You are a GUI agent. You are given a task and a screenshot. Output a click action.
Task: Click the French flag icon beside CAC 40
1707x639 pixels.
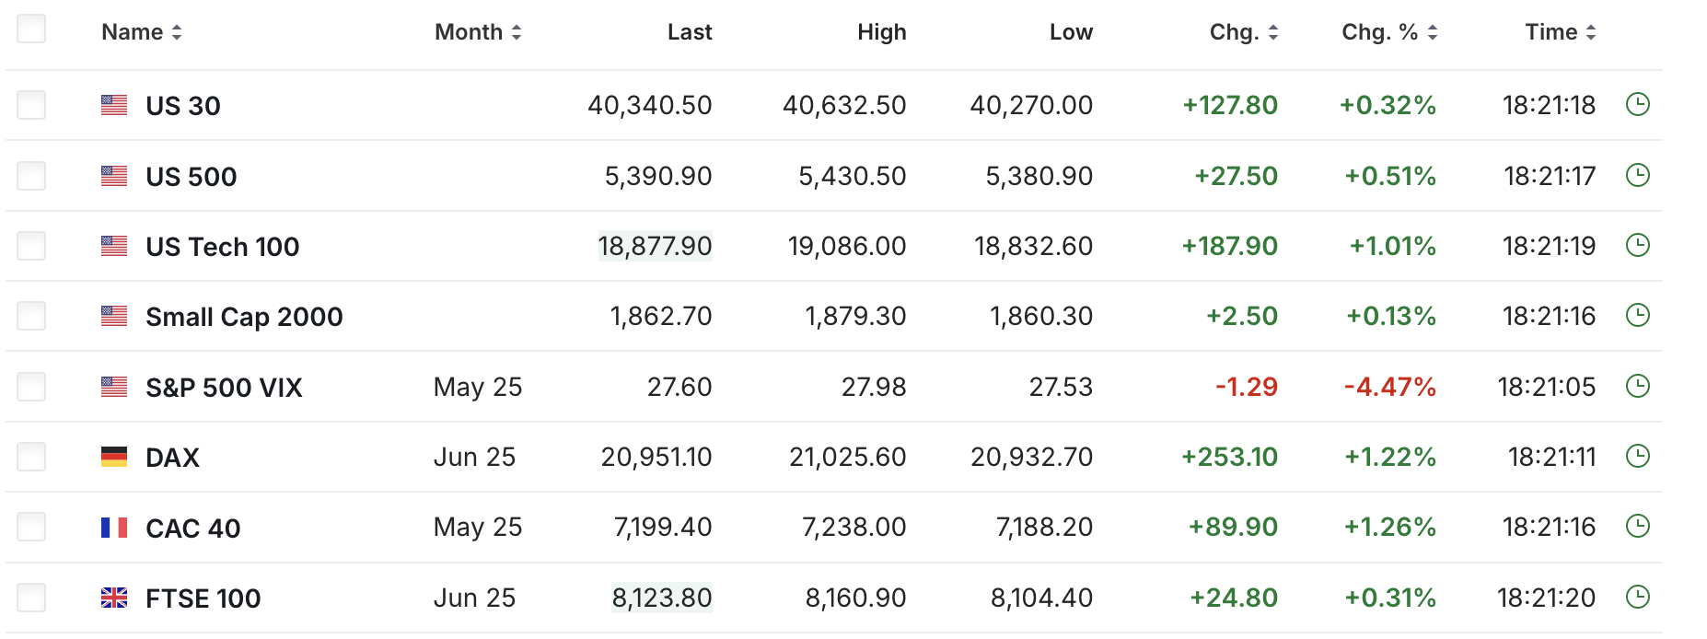point(114,528)
